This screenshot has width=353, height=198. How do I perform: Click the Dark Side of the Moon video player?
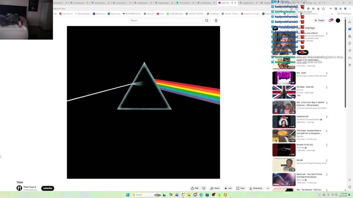[x=143, y=102]
